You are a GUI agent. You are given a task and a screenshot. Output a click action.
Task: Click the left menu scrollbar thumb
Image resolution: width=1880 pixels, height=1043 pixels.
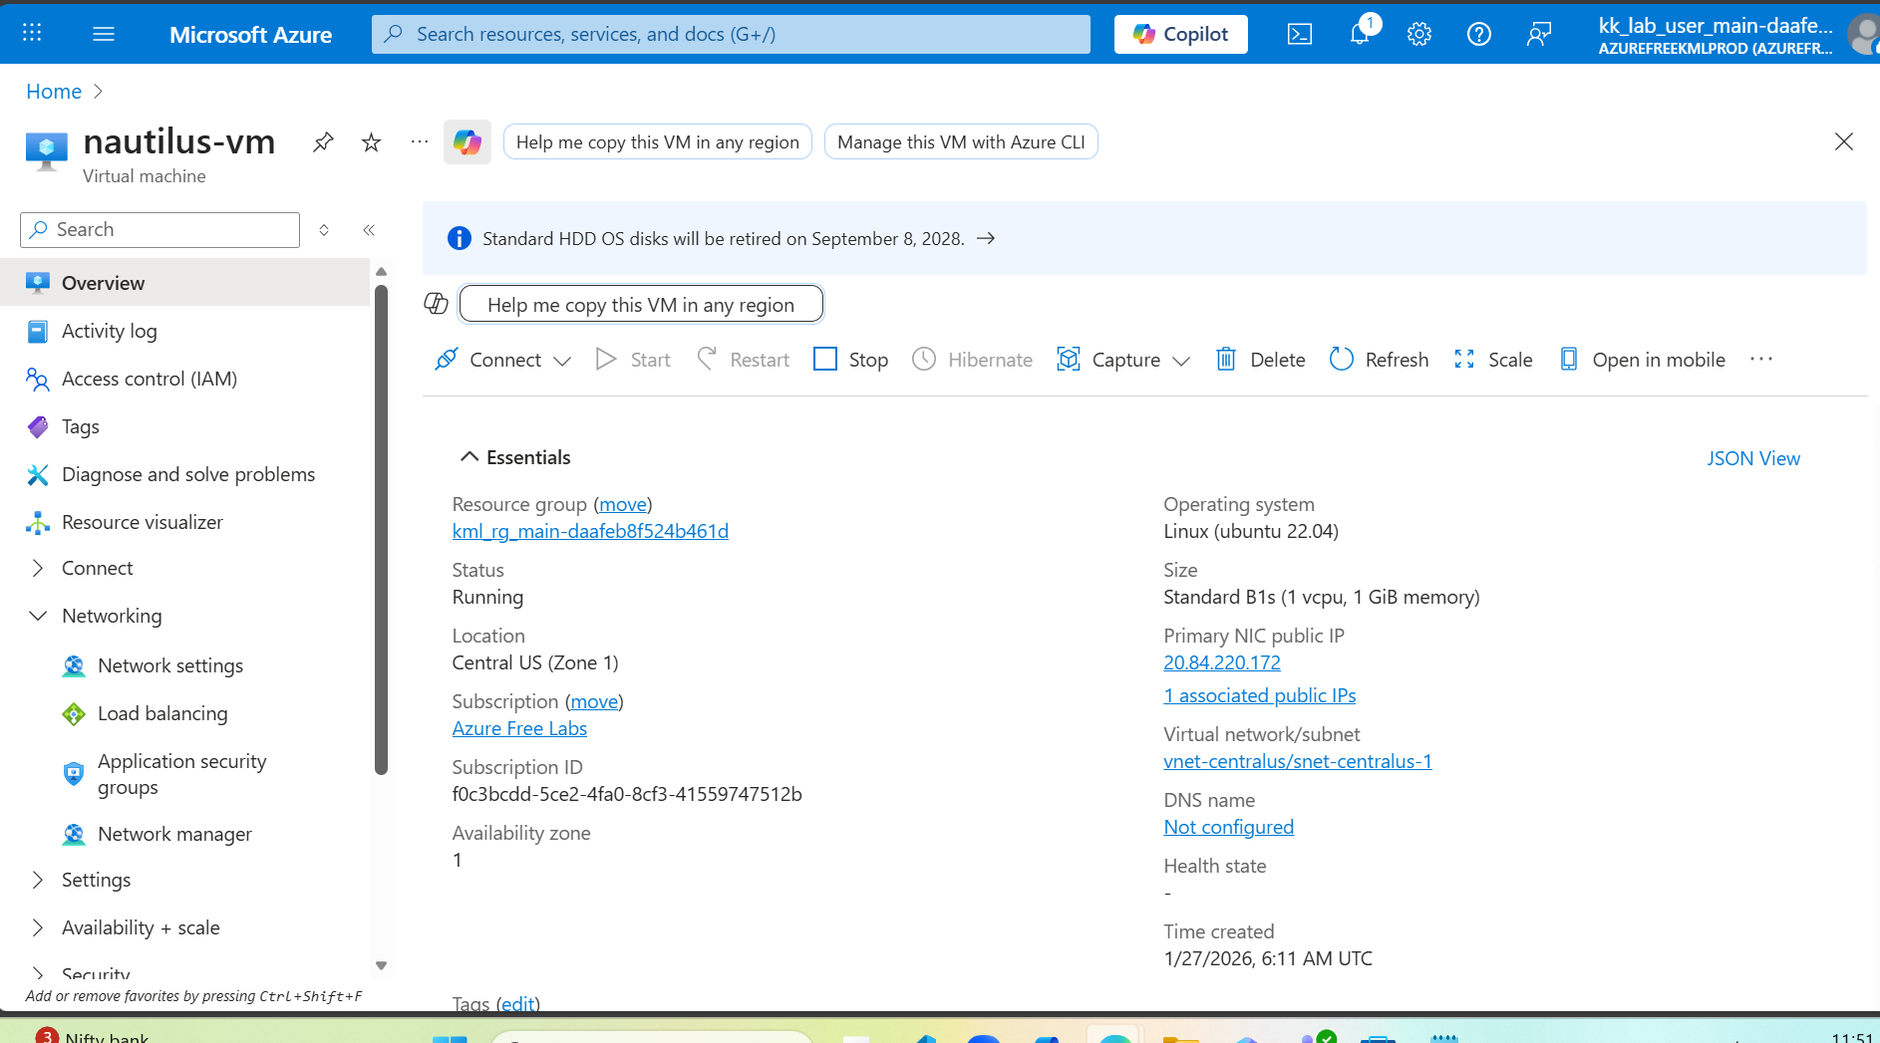381,529
